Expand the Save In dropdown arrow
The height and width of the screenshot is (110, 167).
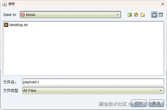point(118,15)
